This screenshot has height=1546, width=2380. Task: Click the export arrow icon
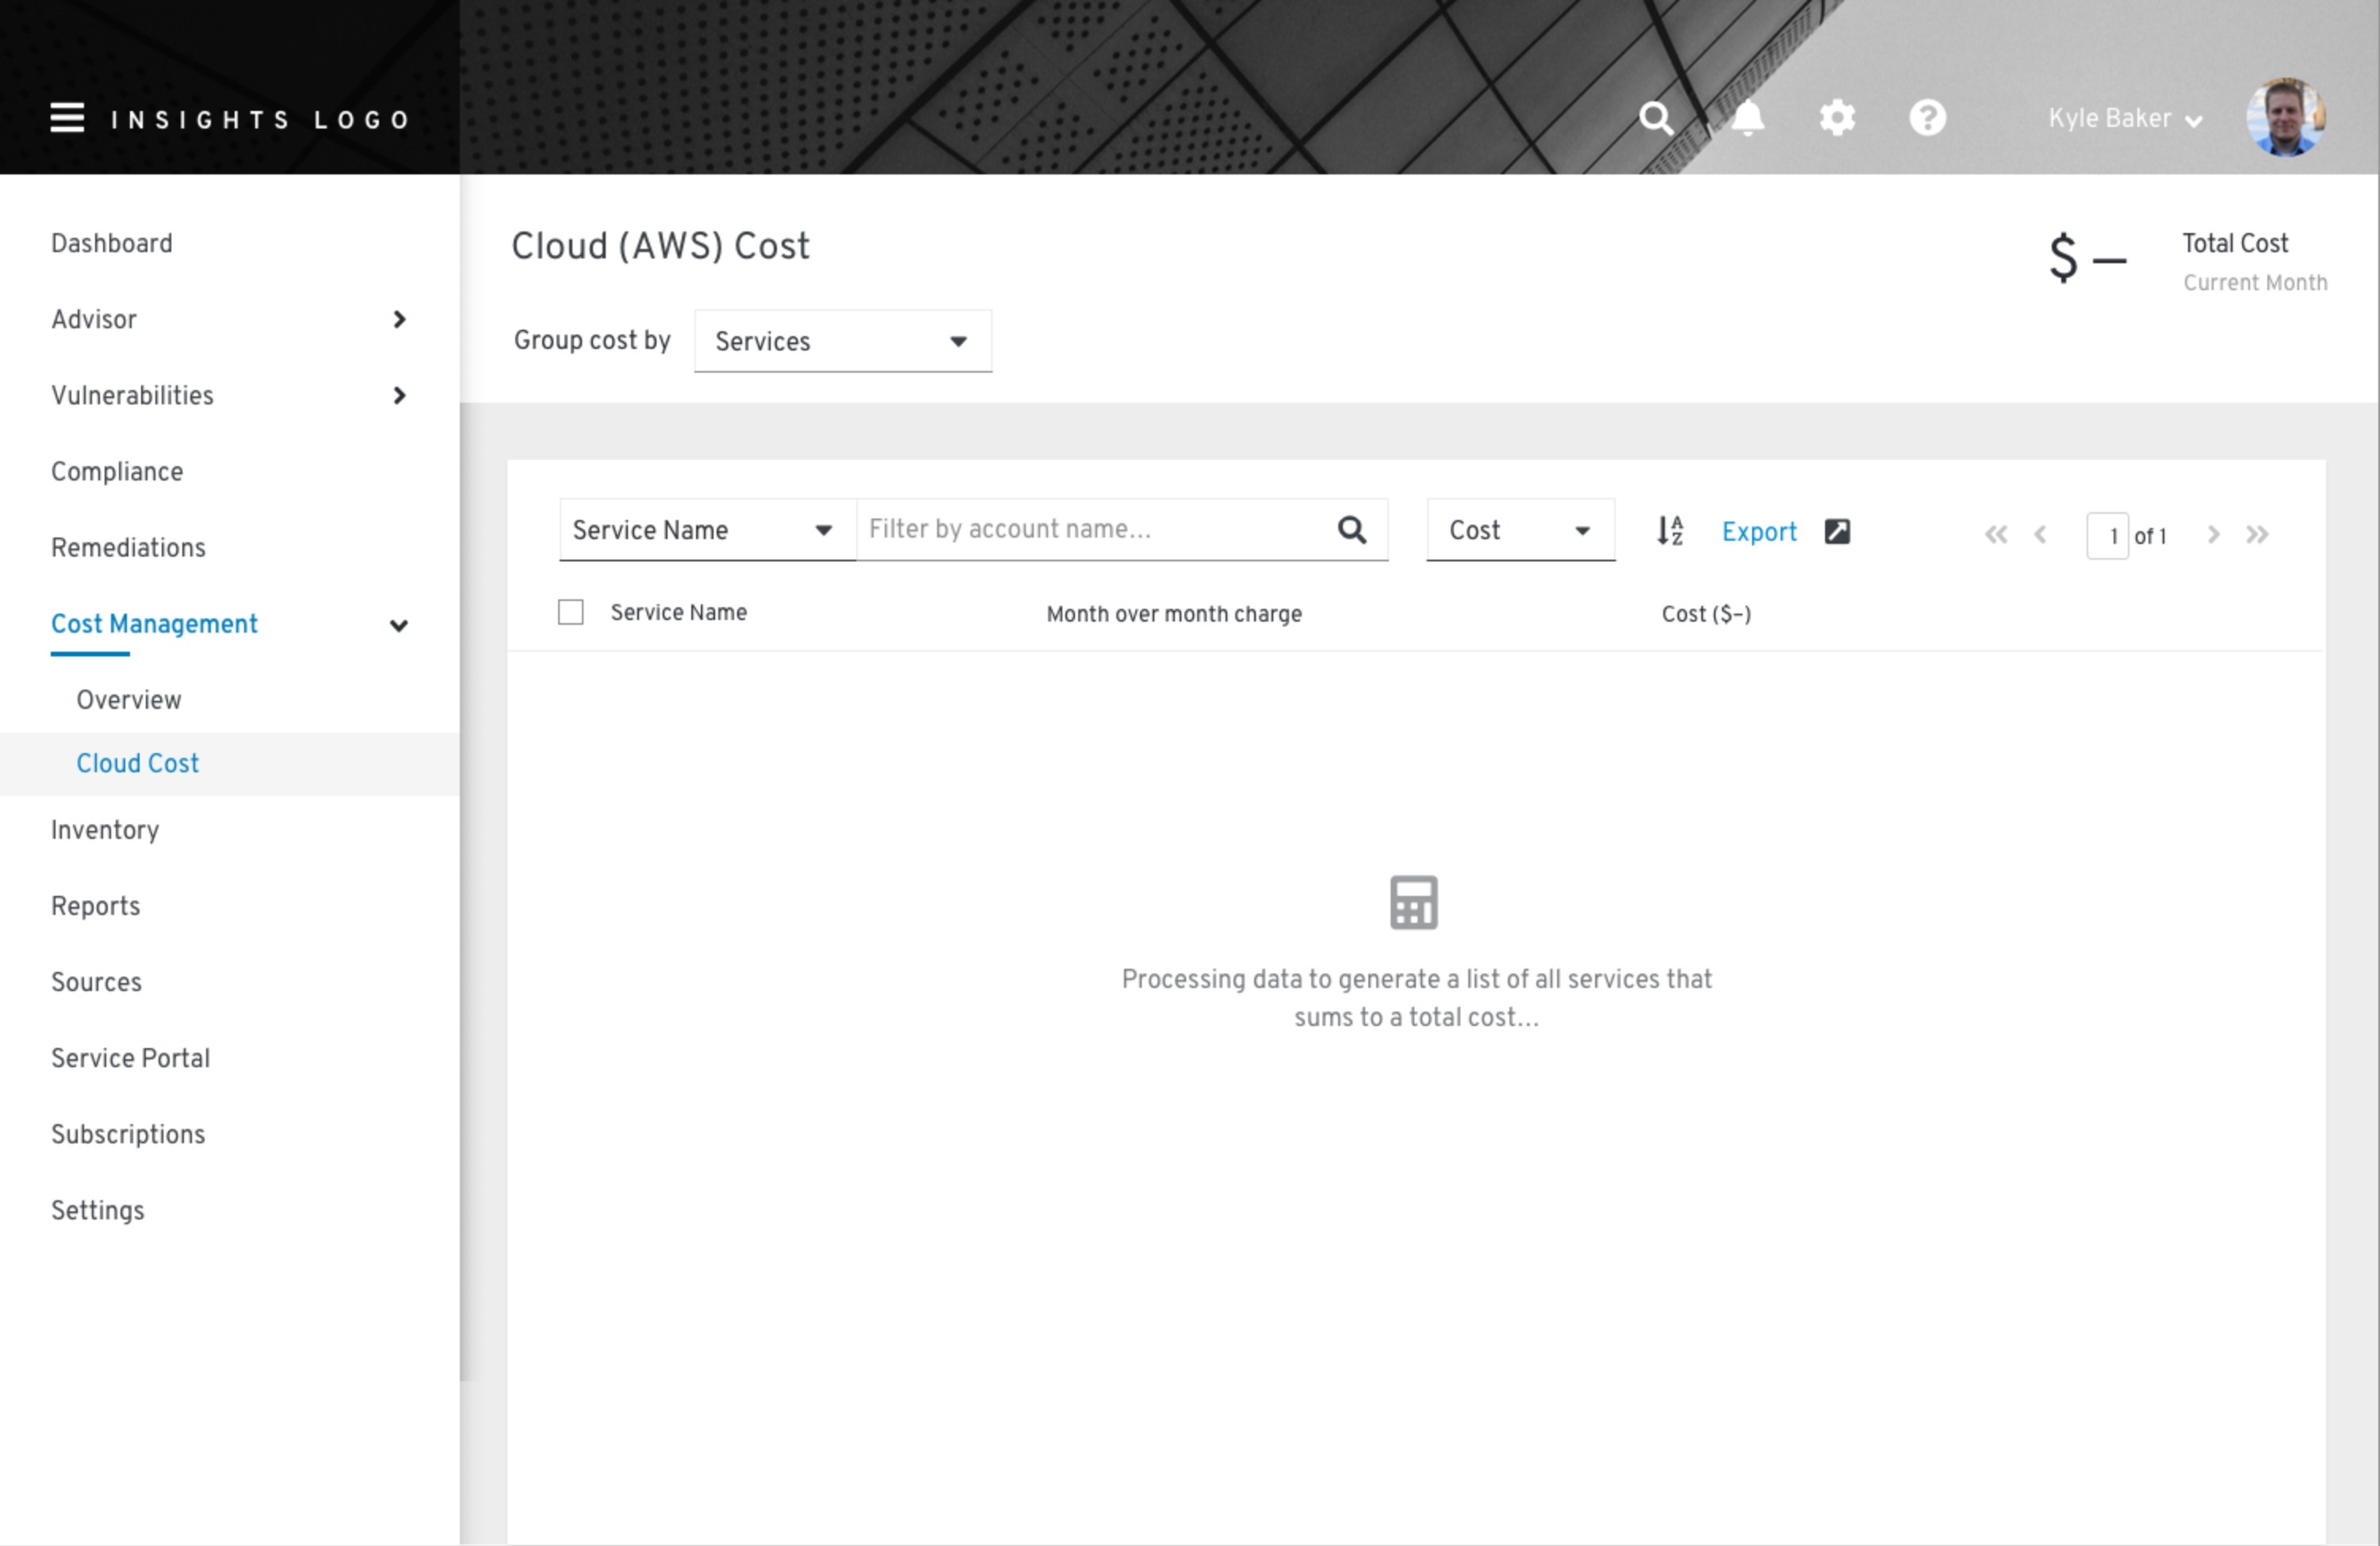point(1837,531)
